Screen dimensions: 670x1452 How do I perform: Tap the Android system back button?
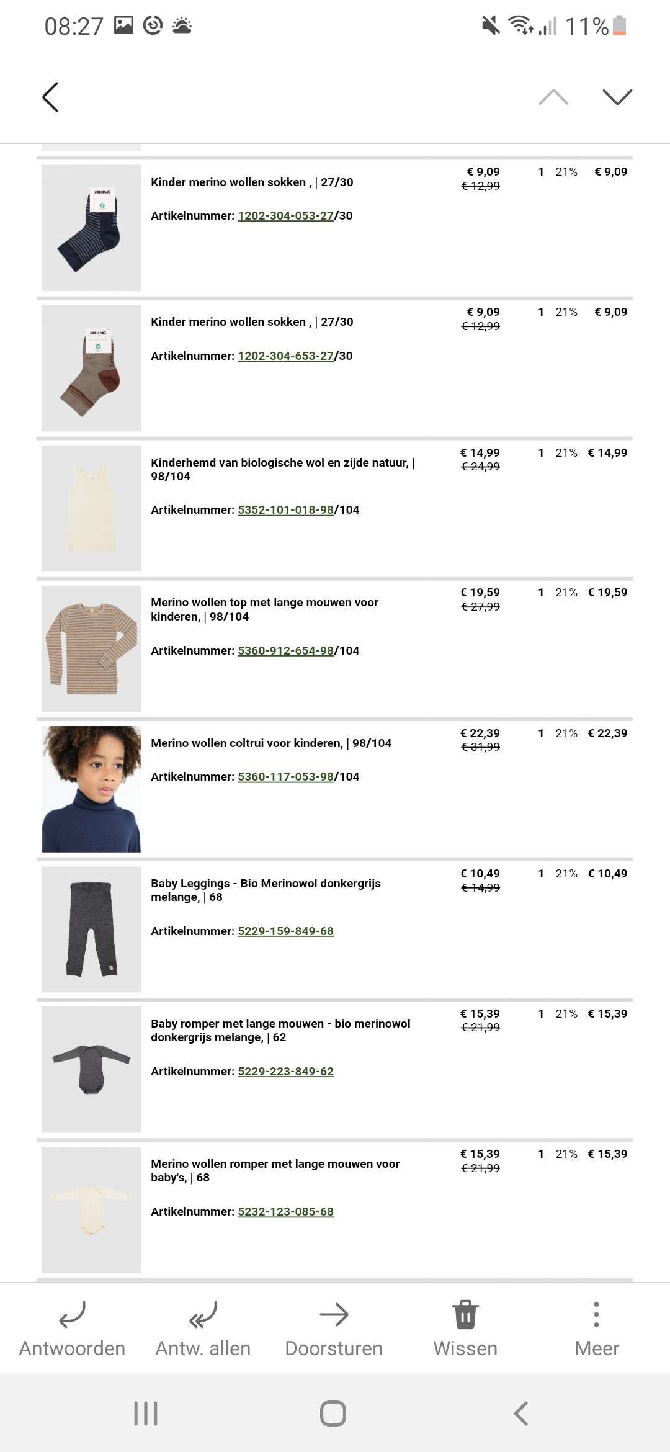coord(521,1414)
